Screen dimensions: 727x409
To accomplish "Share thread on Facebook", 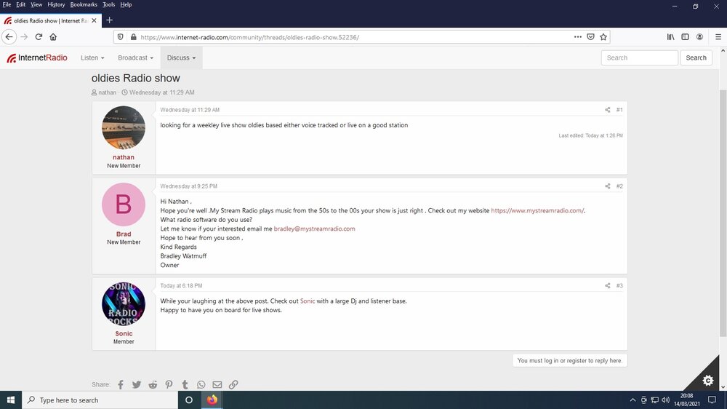I will 121,384.
